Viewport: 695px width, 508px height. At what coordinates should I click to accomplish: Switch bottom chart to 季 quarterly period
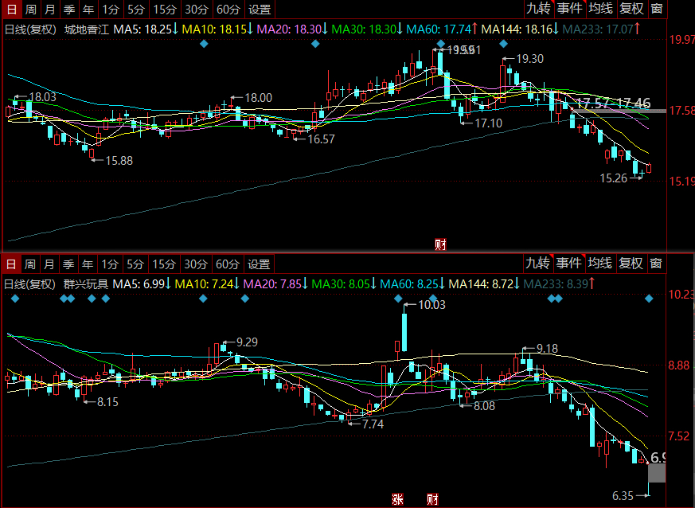click(68, 264)
